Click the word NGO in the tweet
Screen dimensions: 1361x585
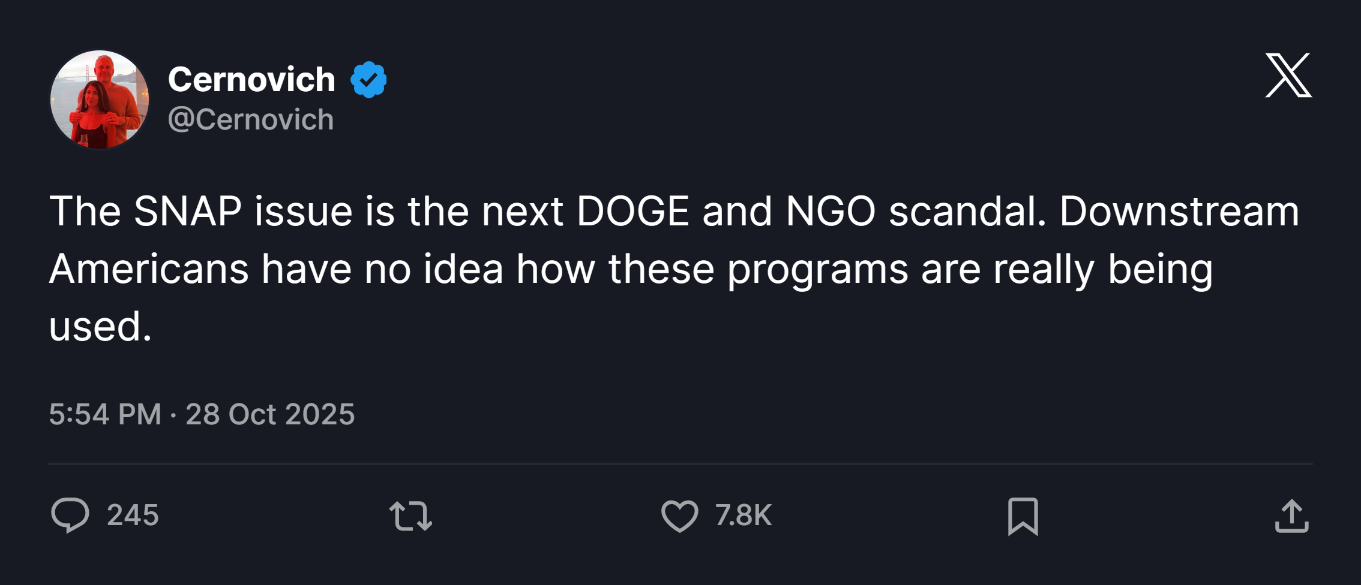point(831,212)
